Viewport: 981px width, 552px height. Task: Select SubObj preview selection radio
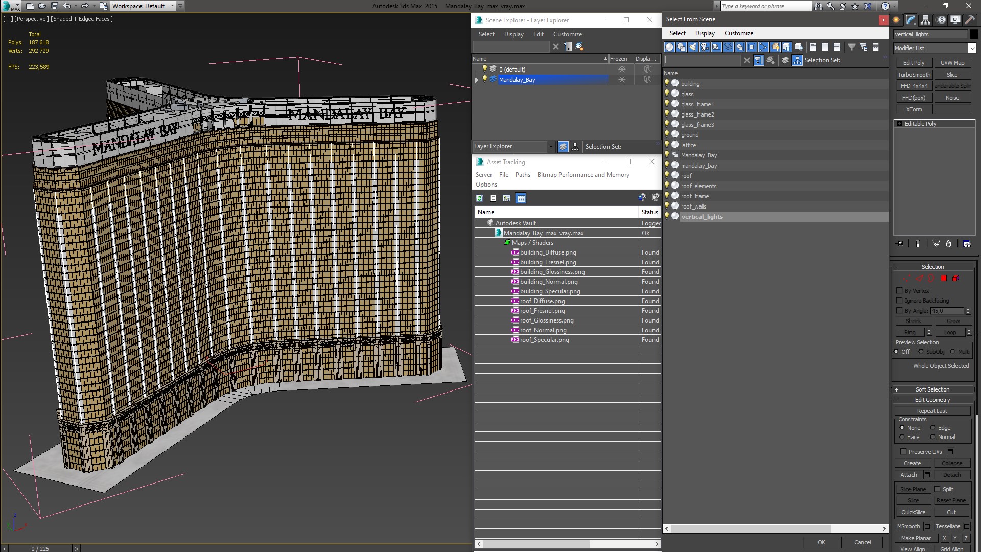point(921,352)
